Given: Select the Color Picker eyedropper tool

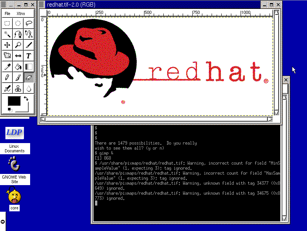Looking at the screenshot, I should 7,67.
